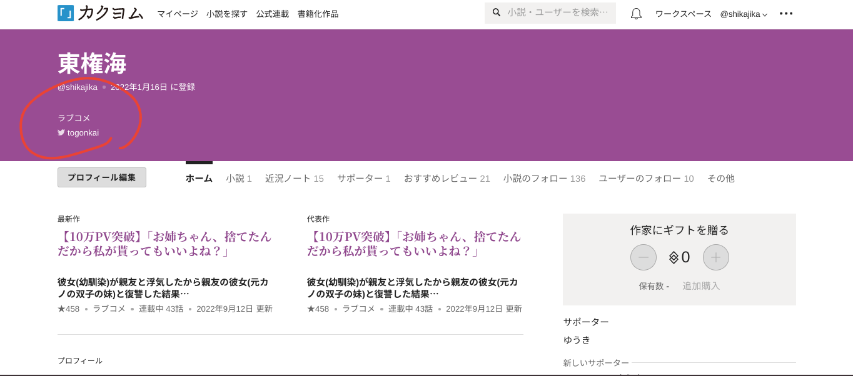Open the おすすめレビュー tab

(x=447, y=179)
